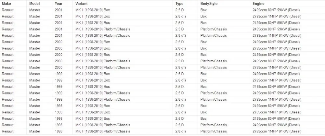Viewport: 325px width, 136px height.
Task: Click the Variant column header
Action: pyautogui.click(x=123, y=4)
